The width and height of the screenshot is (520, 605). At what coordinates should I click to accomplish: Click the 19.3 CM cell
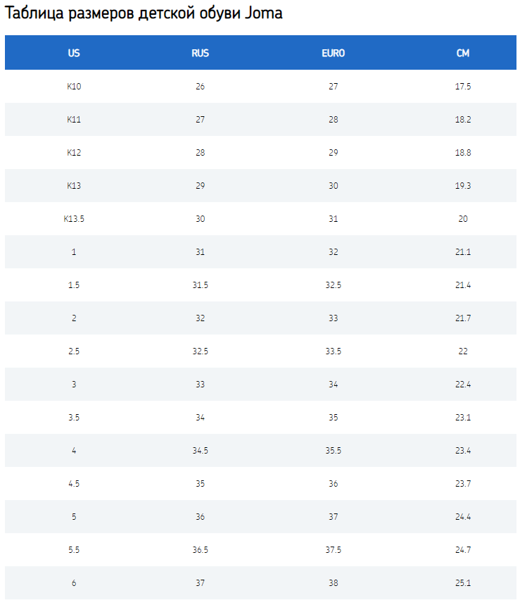pos(463,186)
